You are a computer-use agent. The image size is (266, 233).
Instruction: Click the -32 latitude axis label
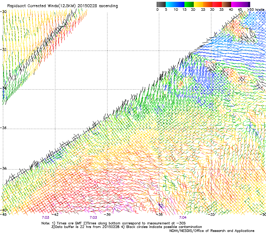pos(3,49)
